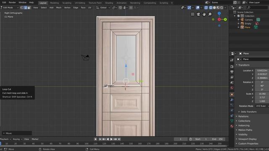Open the Mesh menu in viewport header
Screen dimensions: 269x151
click(x=59, y=8)
